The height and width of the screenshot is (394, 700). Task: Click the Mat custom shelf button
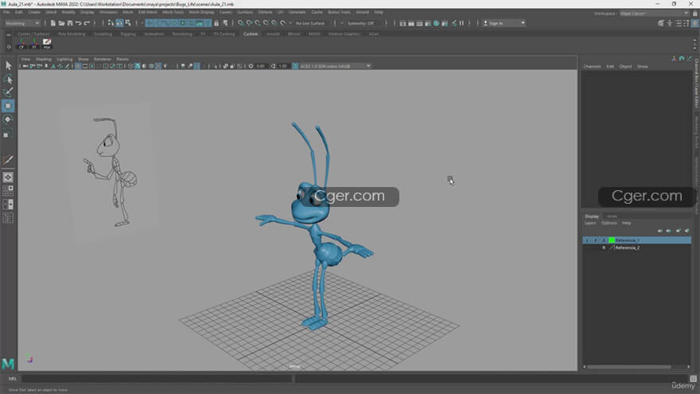pos(47,43)
